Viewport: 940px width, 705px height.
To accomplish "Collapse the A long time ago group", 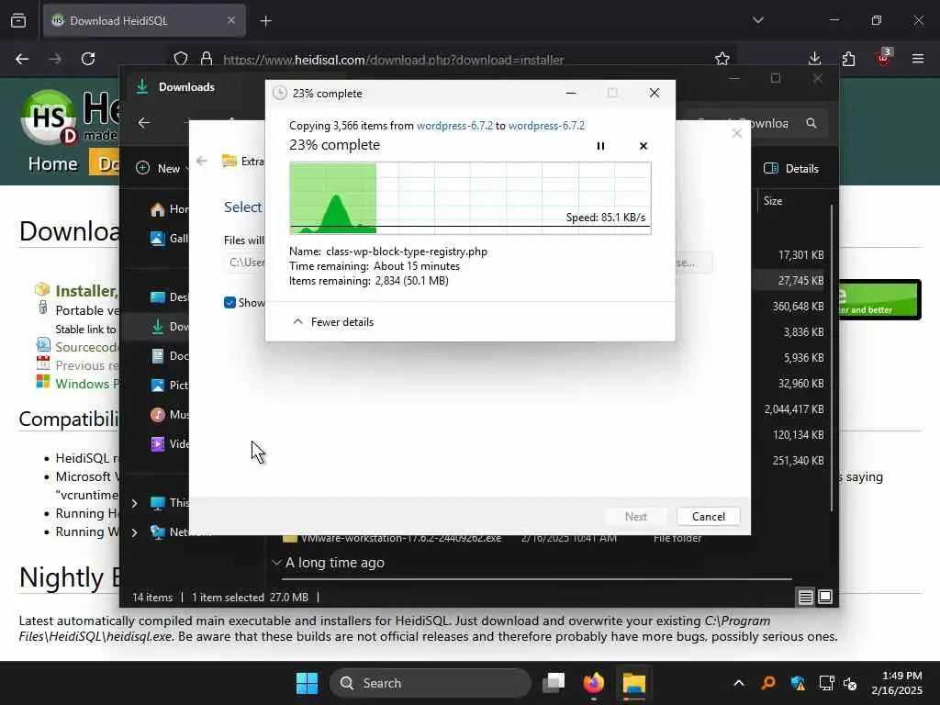I will tap(276, 563).
